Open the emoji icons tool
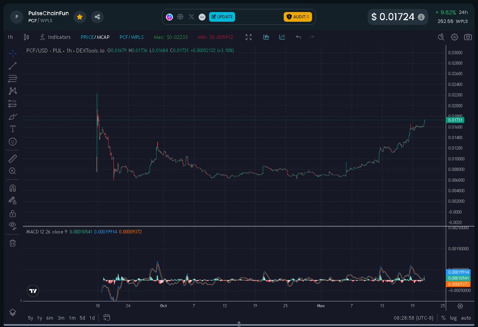Screen dimensions: 478x327 (12, 142)
